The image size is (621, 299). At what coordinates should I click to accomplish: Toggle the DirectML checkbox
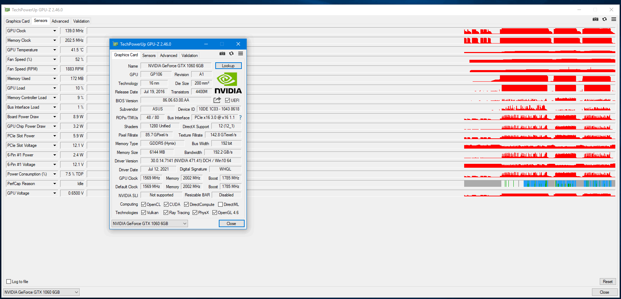(220, 204)
